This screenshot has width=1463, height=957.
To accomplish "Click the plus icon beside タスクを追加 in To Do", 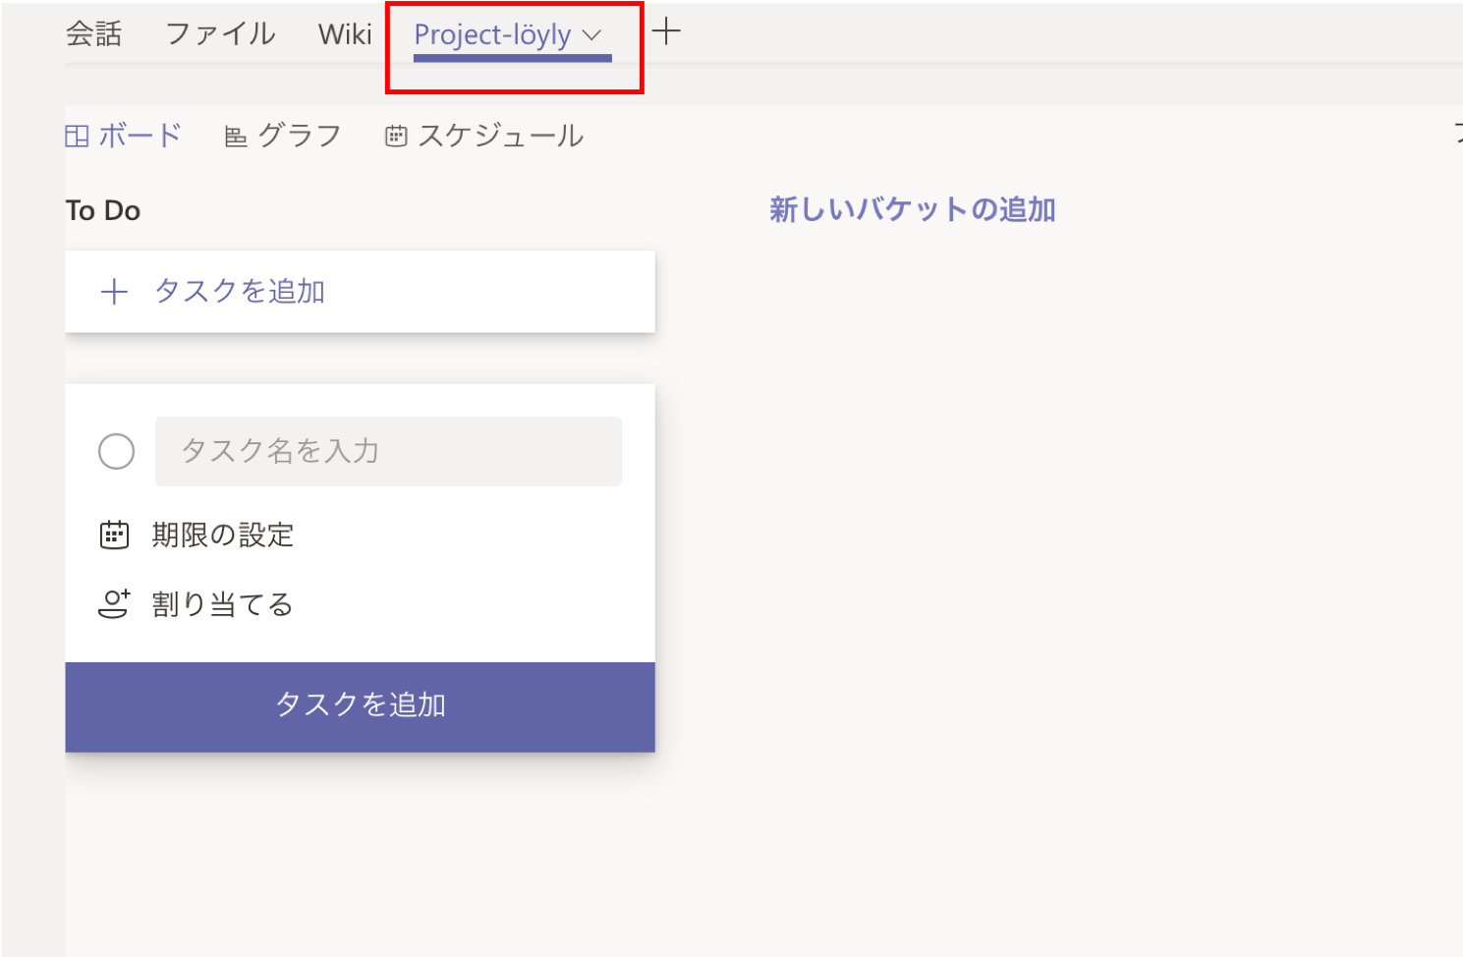I will point(115,292).
